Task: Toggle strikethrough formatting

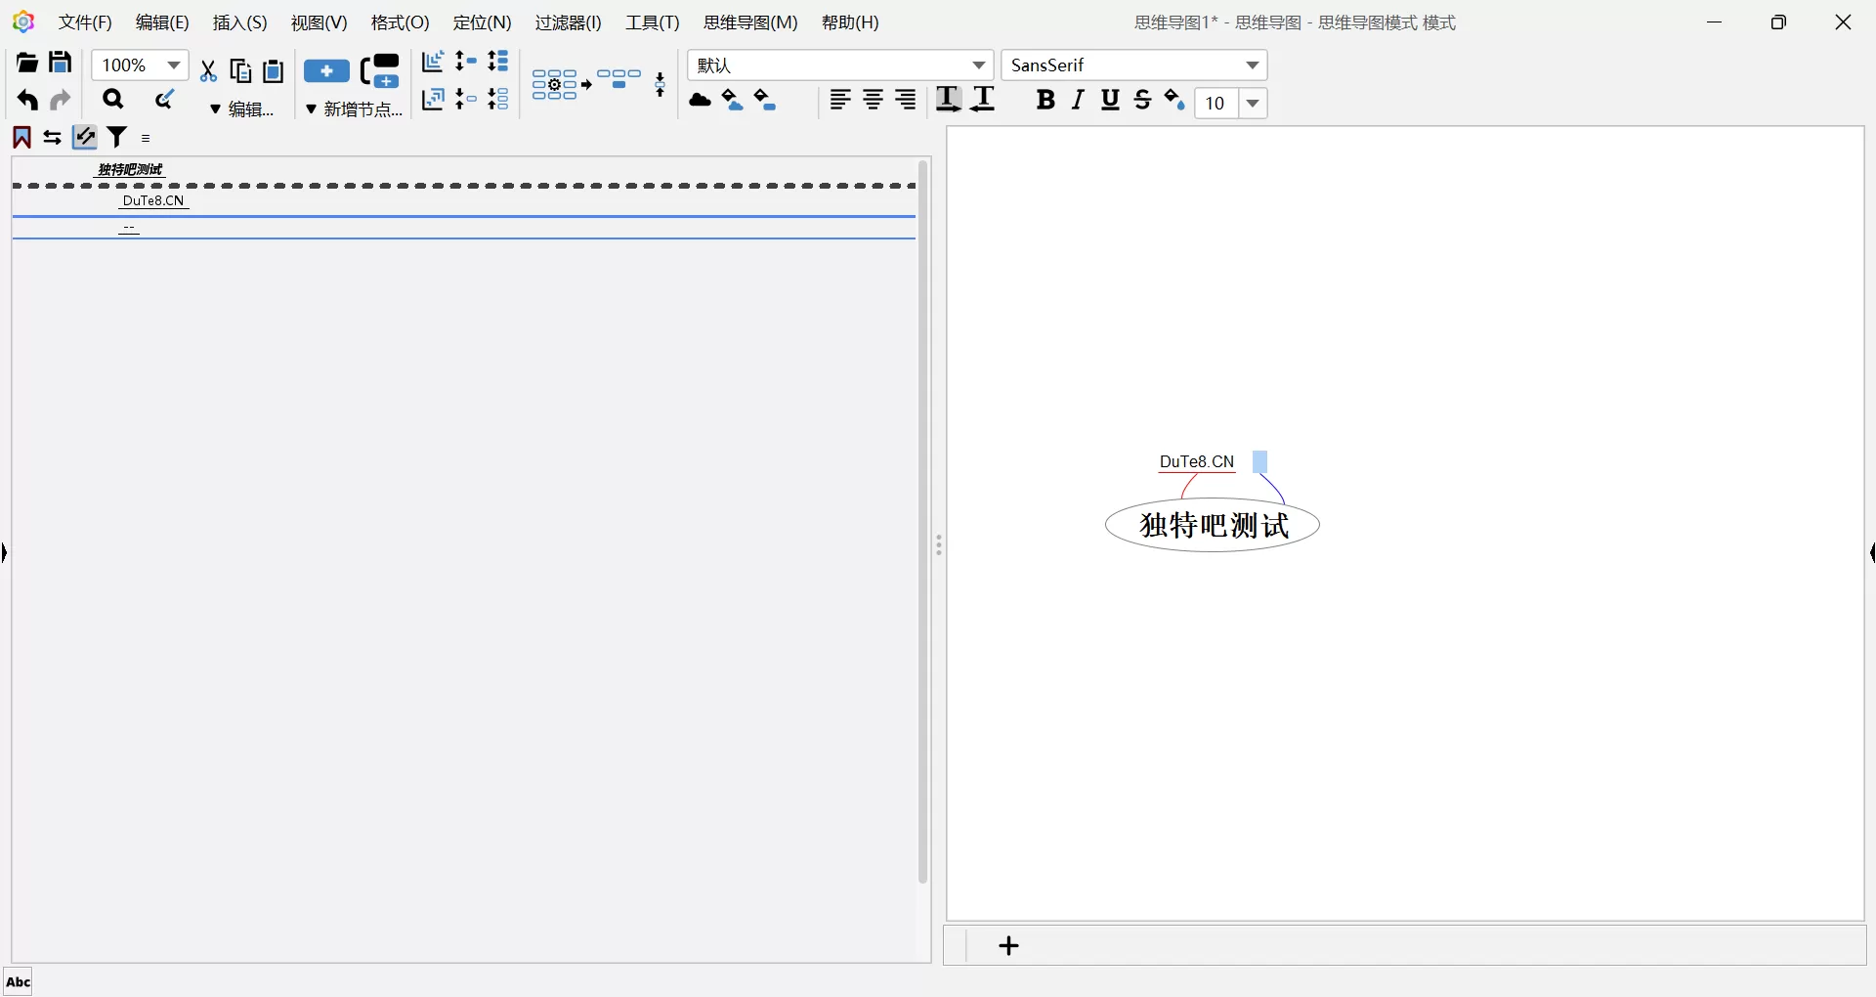Action: coord(1142,101)
